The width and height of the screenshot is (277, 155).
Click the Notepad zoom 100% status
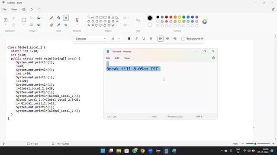[154, 117]
